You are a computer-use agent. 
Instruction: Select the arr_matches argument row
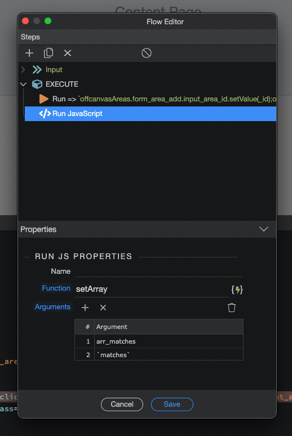tap(159, 341)
